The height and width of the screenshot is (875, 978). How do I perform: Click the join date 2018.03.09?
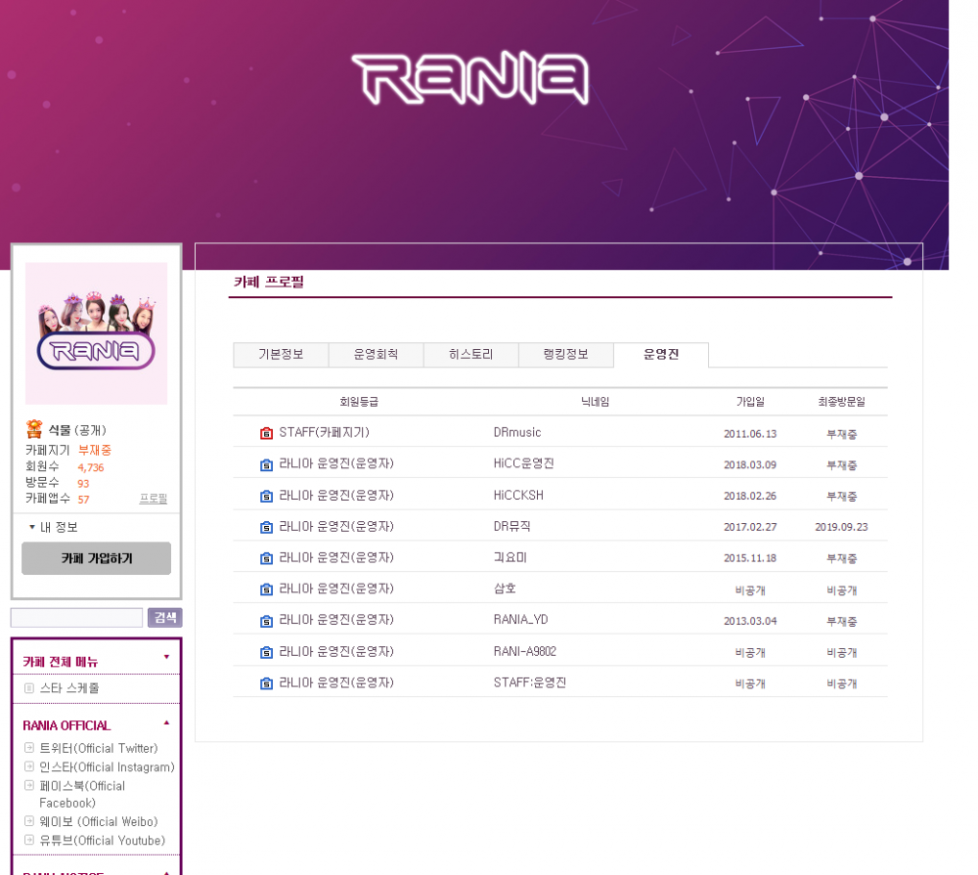coord(750,464)
